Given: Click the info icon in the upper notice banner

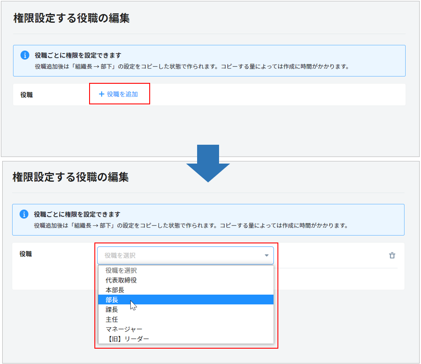Looking at the screenshot, I should click(25, 55).
